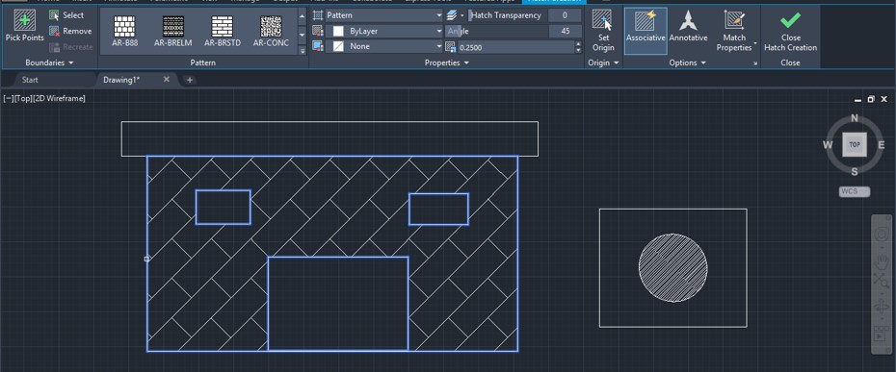This screenshot has height=372, width=896.
Task: Toggle the Associative hatch option
Action: point(646,31)
